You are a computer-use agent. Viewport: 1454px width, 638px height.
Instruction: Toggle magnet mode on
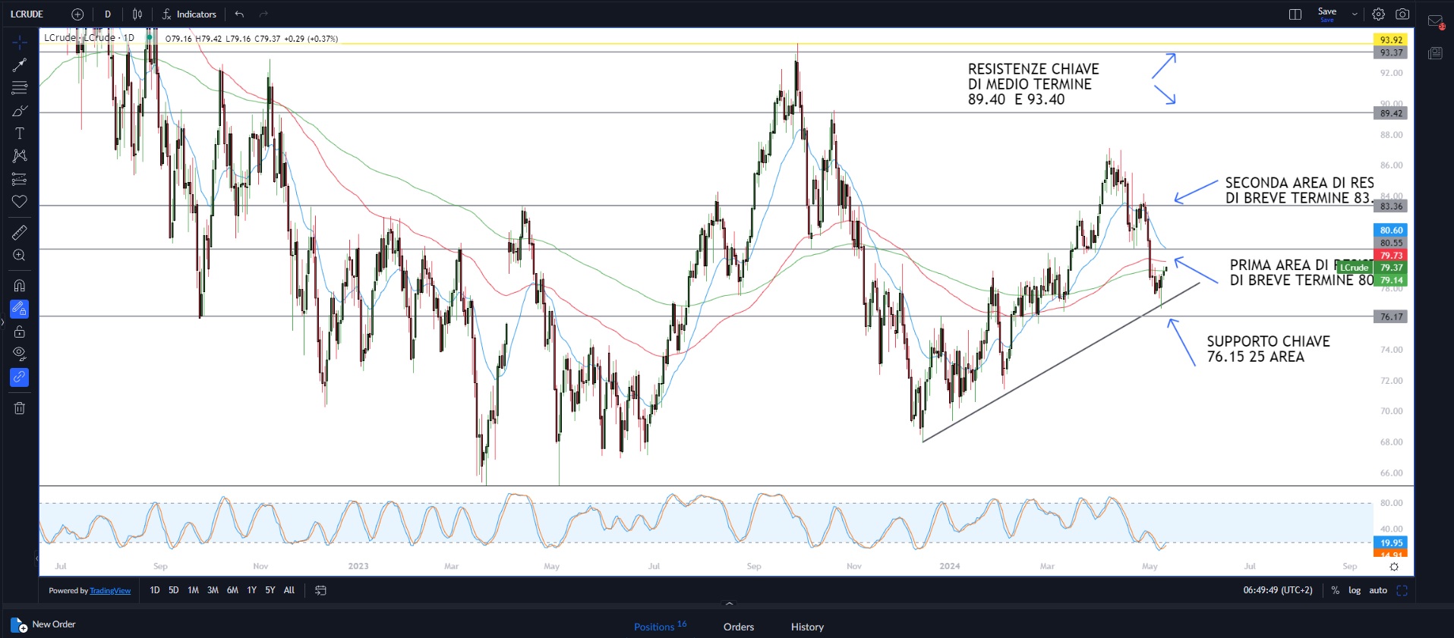click(20, 286)
